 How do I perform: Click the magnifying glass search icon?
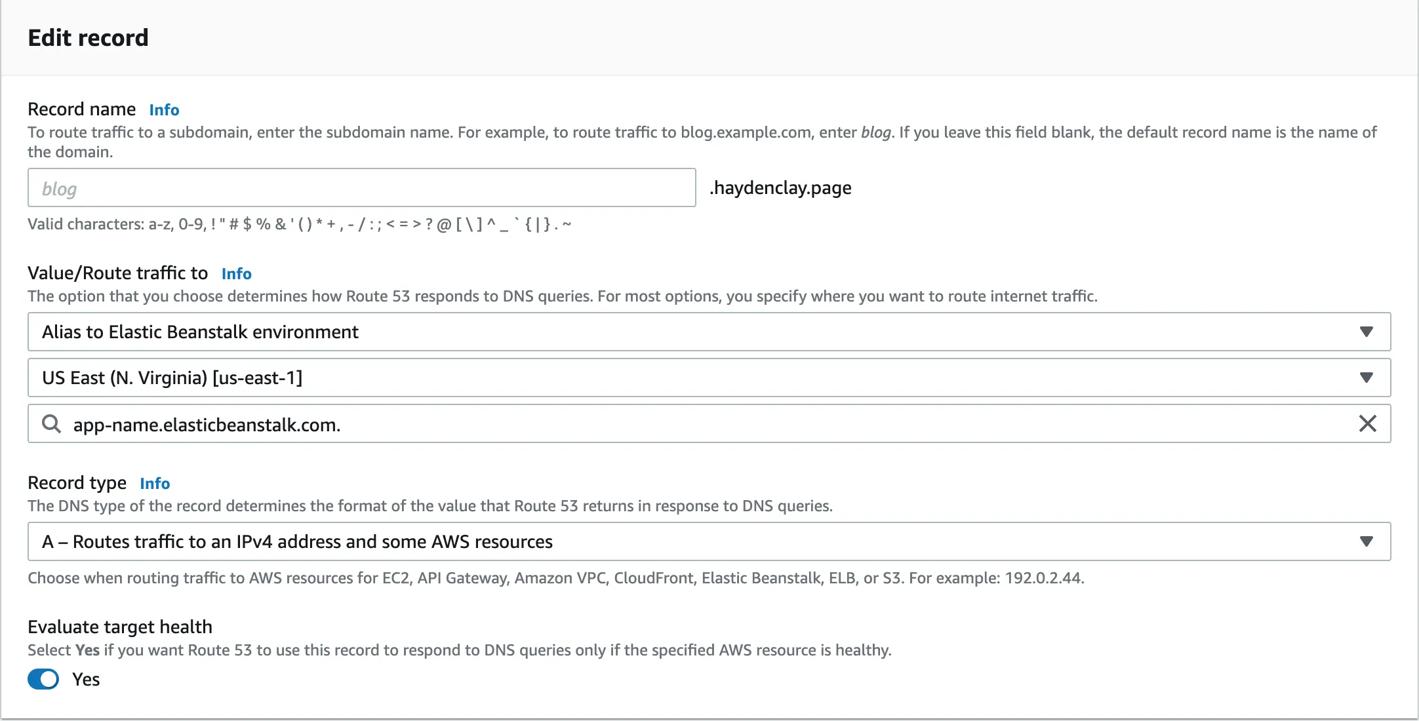pyautogui.click(x=51, y=424)
